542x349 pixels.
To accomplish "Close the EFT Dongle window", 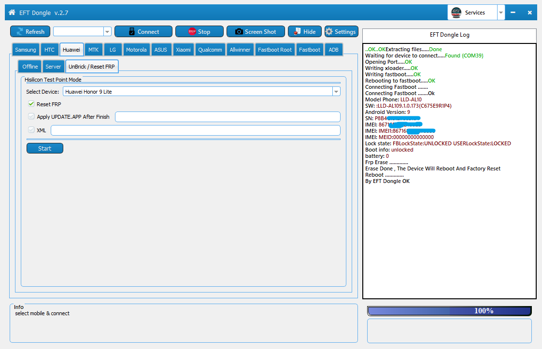I will [x=529, y=13].
